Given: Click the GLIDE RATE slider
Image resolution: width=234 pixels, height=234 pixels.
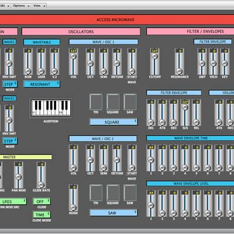Looking at the screenshot, I should click(42, 175).
